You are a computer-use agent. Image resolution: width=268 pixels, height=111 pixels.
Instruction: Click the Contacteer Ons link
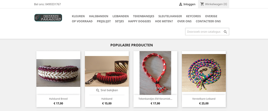tap(208, 21)
